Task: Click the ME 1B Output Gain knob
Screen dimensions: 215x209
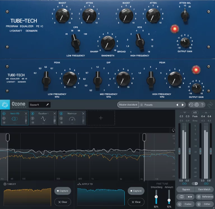Action: [x=196, y=88]
